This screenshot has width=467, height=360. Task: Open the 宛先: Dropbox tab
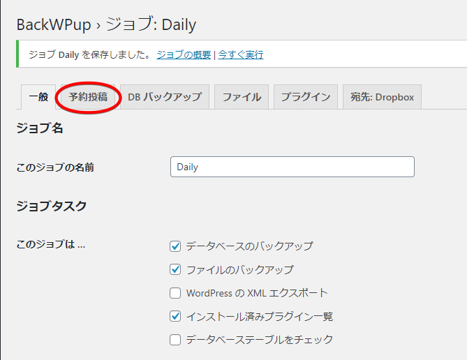pyautogui.click(x=382, y=97)
